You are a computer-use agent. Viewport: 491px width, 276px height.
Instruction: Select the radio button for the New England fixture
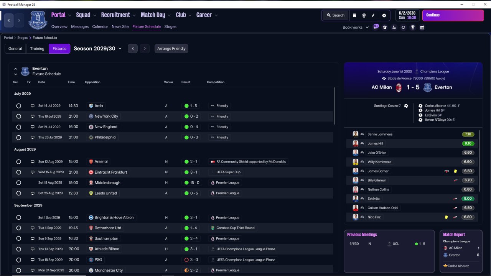coord(18,127)
